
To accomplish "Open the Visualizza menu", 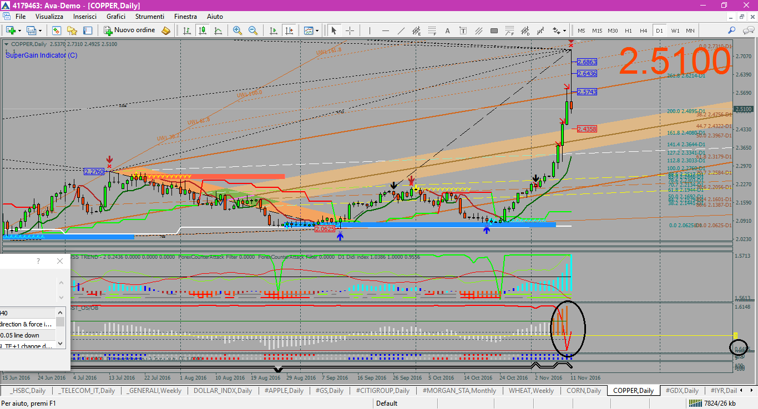I will click(x=49, y=17).
